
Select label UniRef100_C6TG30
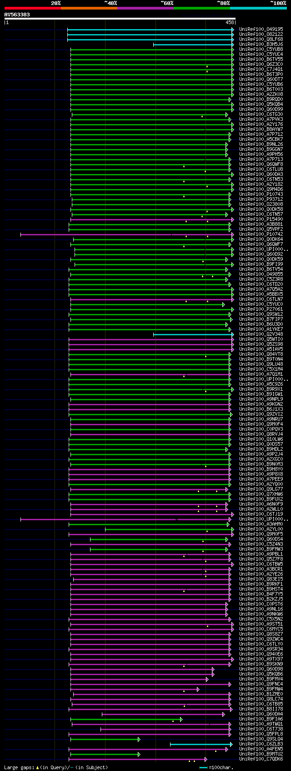click(x=261, y=114)
